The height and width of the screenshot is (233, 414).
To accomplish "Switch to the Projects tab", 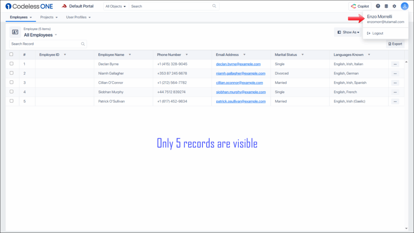I will click(49, 17).
